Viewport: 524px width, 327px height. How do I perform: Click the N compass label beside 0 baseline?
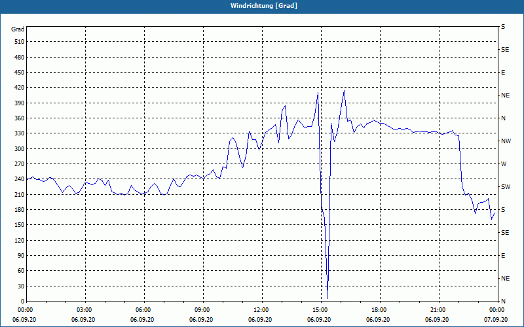coord(503,301)
